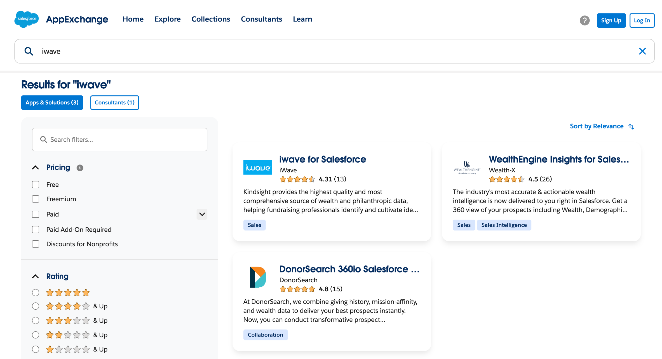The image size is (662, 359).
Task: Open the DonorSearch logo thumbnail
Action: click(x=258, y=277)
